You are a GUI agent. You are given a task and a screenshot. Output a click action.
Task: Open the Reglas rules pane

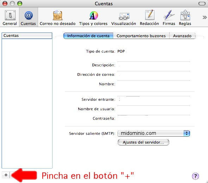(185, 18)
